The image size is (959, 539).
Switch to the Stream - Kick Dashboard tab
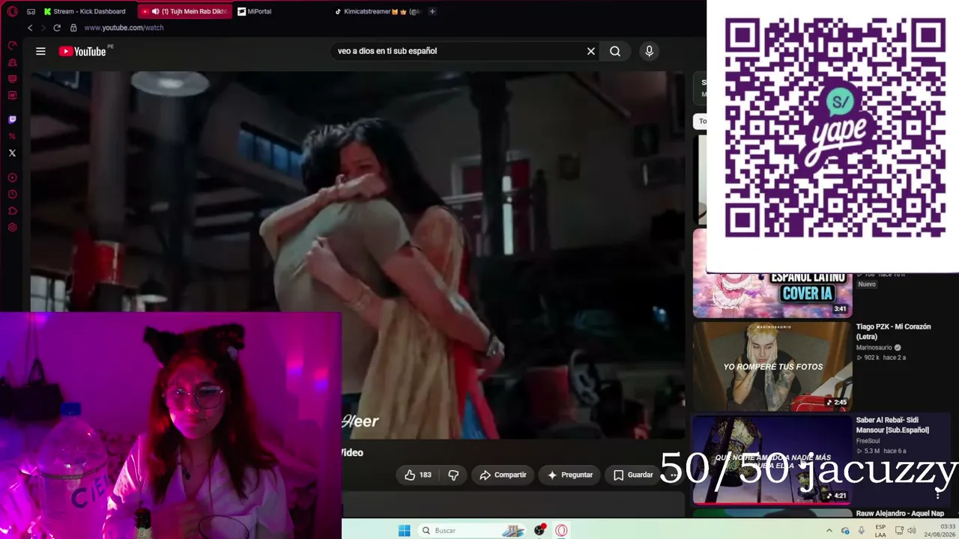point(85,11)
